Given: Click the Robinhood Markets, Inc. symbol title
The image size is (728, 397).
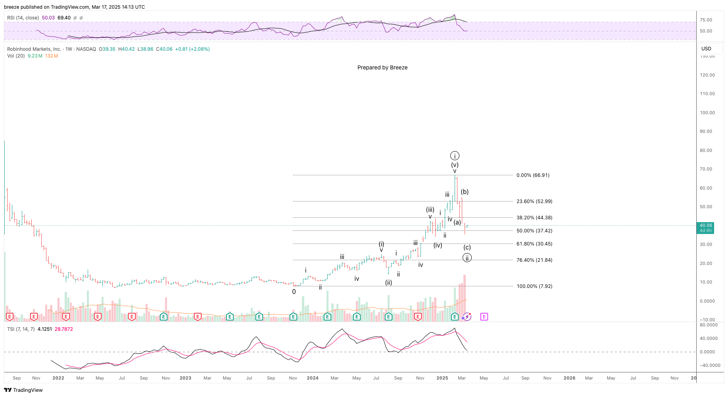Looking at the screenshot, I should coord(34,49).
